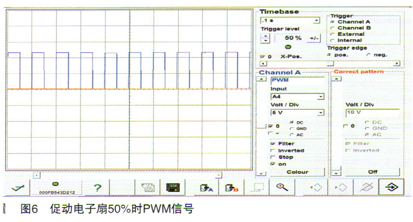This screenshot has height=222, width=413.
Task: Click the oscilloscope display icon in the toolbar
Action: [x=172, y=187]
